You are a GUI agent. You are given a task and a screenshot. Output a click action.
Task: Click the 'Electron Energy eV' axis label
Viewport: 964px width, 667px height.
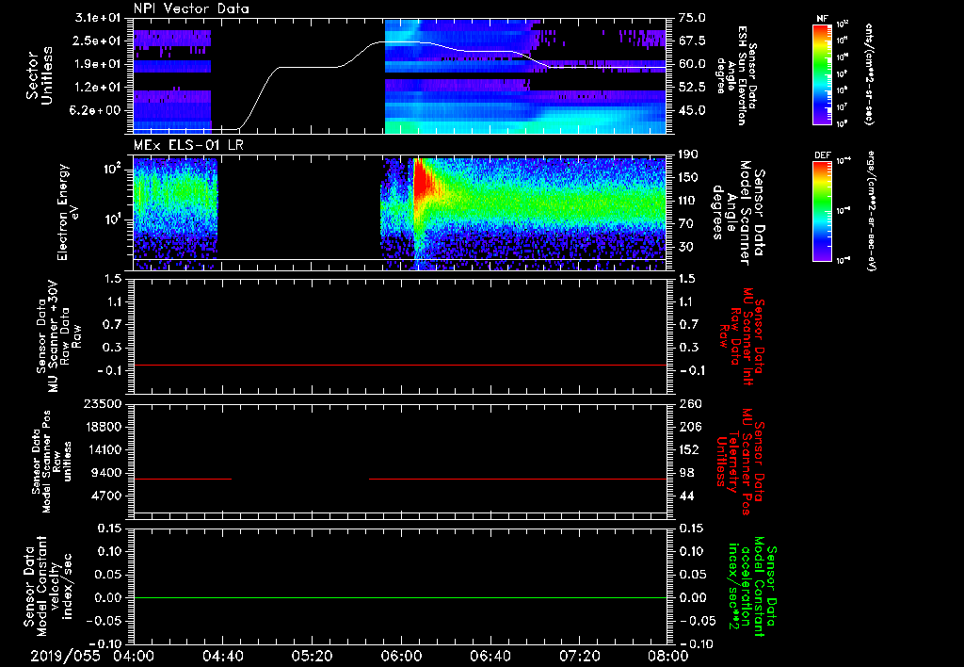68,212
